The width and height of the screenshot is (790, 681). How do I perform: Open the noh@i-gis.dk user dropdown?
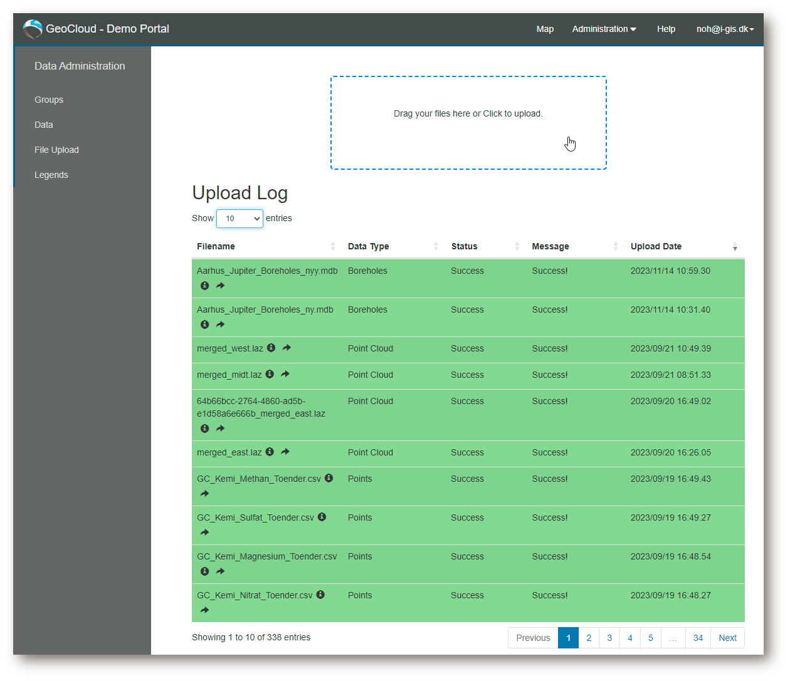pos(725,29)
